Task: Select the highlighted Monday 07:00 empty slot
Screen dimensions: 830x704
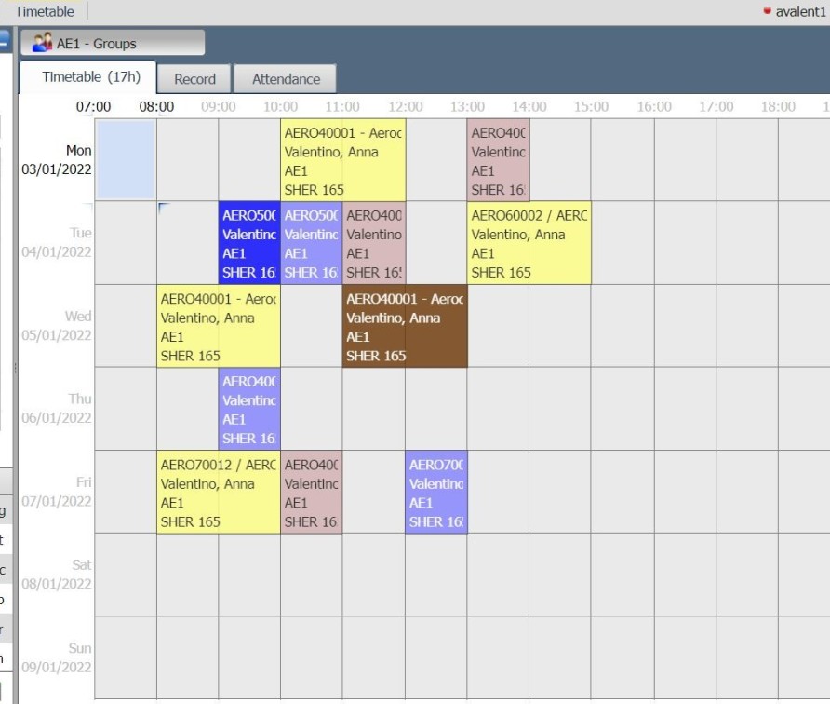Action: coord(126,159)
